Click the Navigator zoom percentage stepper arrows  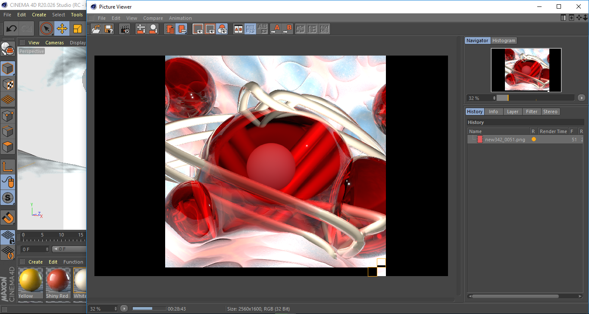[x=494, y=98]
